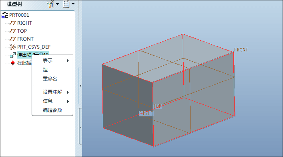
Task: Select the highlighted 伸出项 feature row
Action: click(x=33, y=55)
